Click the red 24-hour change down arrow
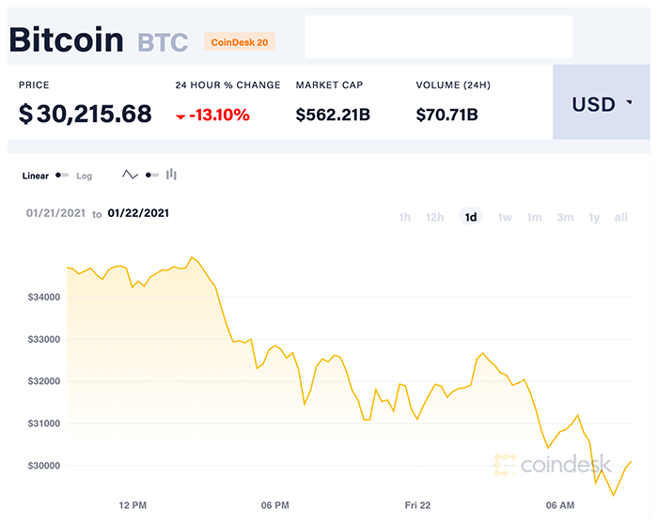658x523 pixels. 180,116
